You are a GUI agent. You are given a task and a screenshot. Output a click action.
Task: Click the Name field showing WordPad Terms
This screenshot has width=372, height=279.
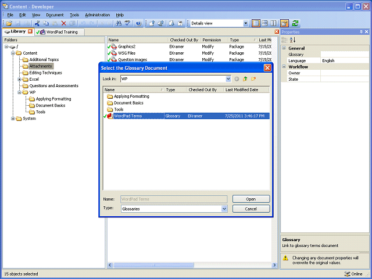[x=174, y=199]
